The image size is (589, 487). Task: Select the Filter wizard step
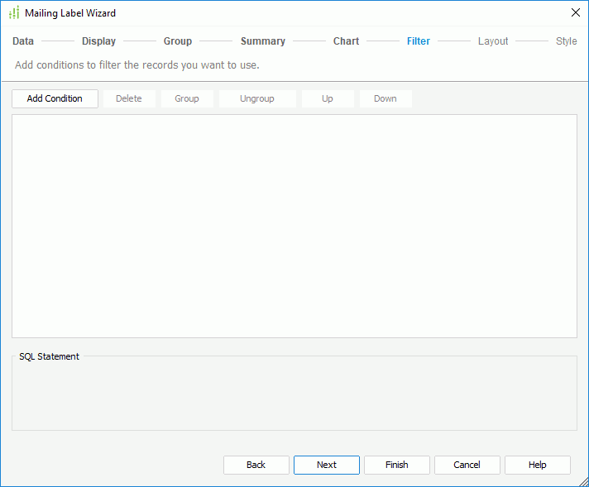click(x=419, y=41)
